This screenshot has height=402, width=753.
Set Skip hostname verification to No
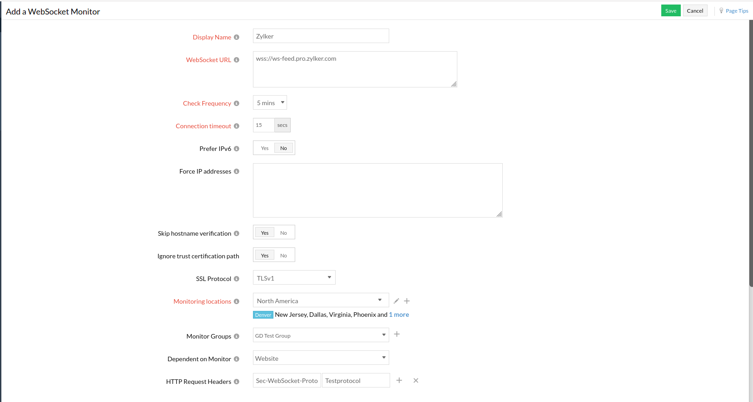click(x=283, y=233)
